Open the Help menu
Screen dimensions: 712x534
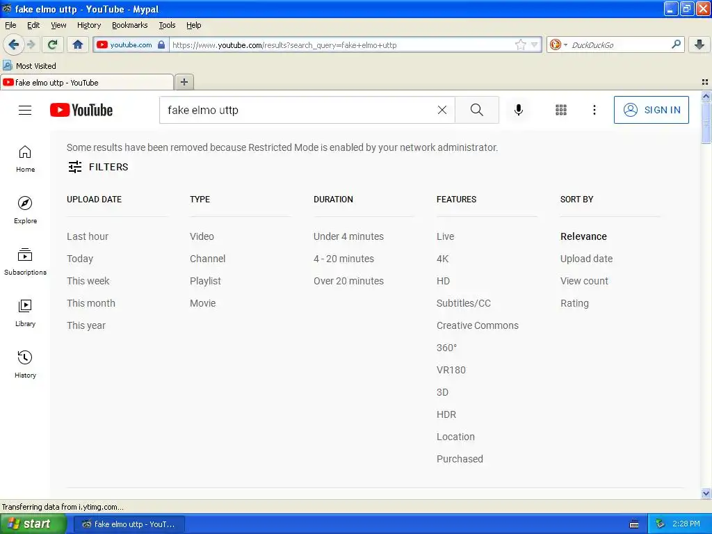click(x=193, y=25)
